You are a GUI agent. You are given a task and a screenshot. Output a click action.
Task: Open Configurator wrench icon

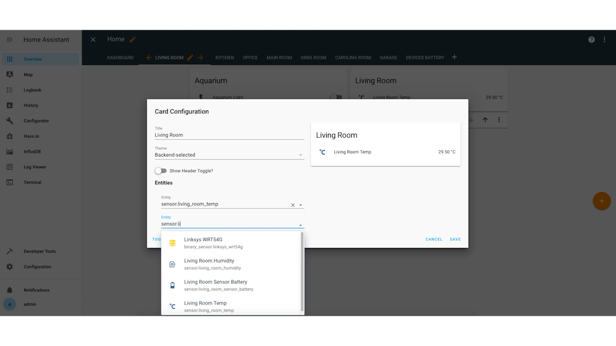(x=10, y=121)
